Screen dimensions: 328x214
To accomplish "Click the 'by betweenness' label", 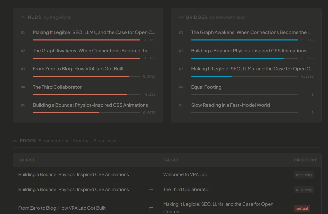I will tap(227, 17).
